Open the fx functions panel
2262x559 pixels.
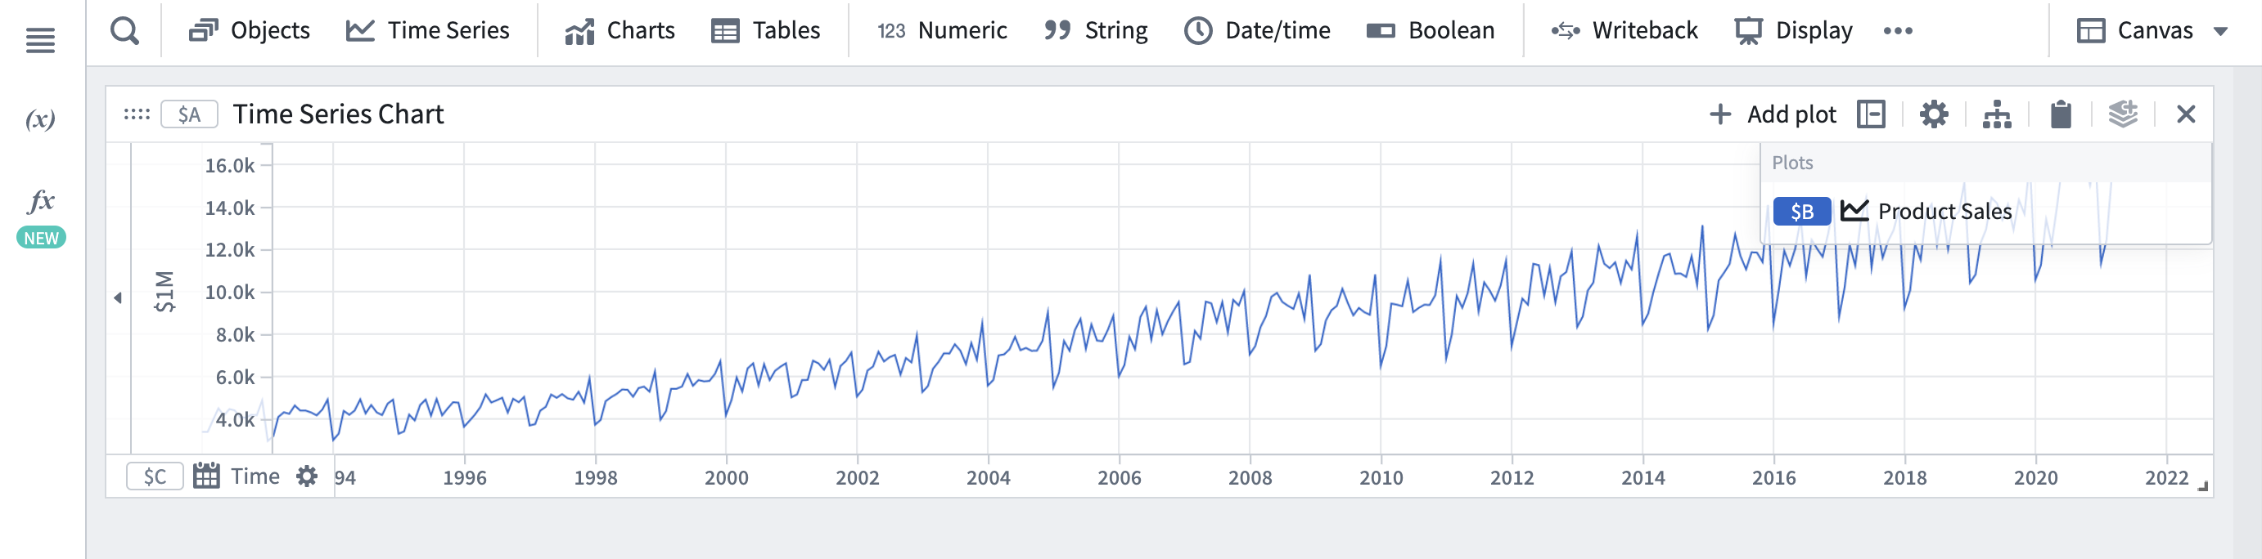(x=40, y=201)
